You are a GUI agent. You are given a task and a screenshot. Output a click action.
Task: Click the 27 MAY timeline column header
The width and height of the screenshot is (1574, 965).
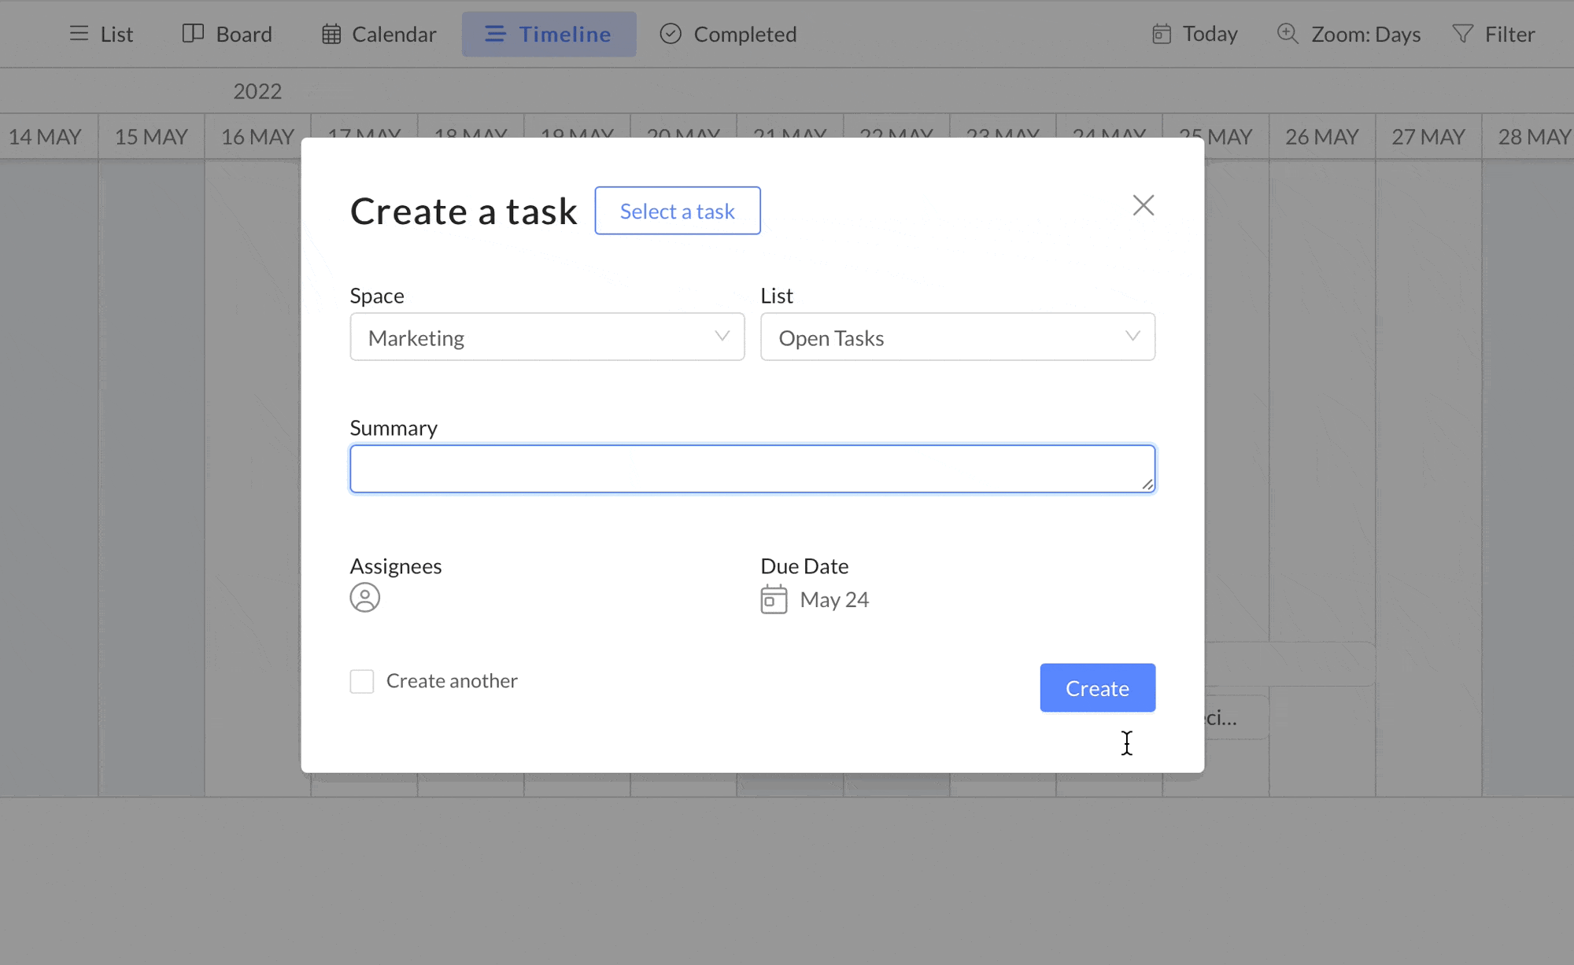click(1428, 137)
